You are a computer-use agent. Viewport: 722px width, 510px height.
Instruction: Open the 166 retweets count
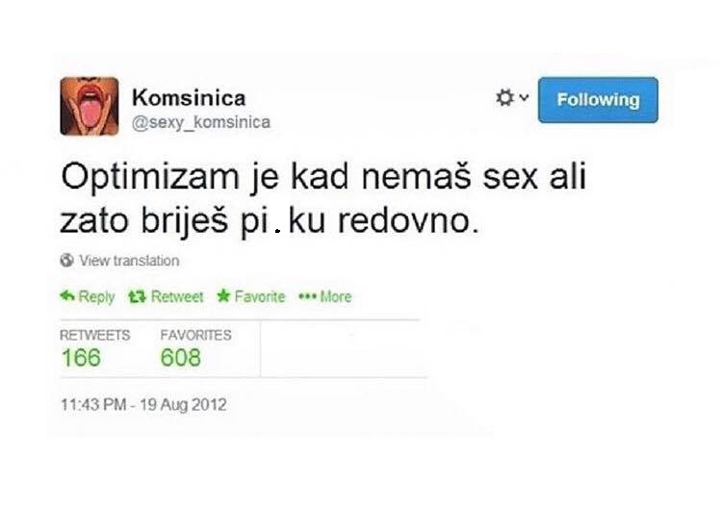click(81, 358)
